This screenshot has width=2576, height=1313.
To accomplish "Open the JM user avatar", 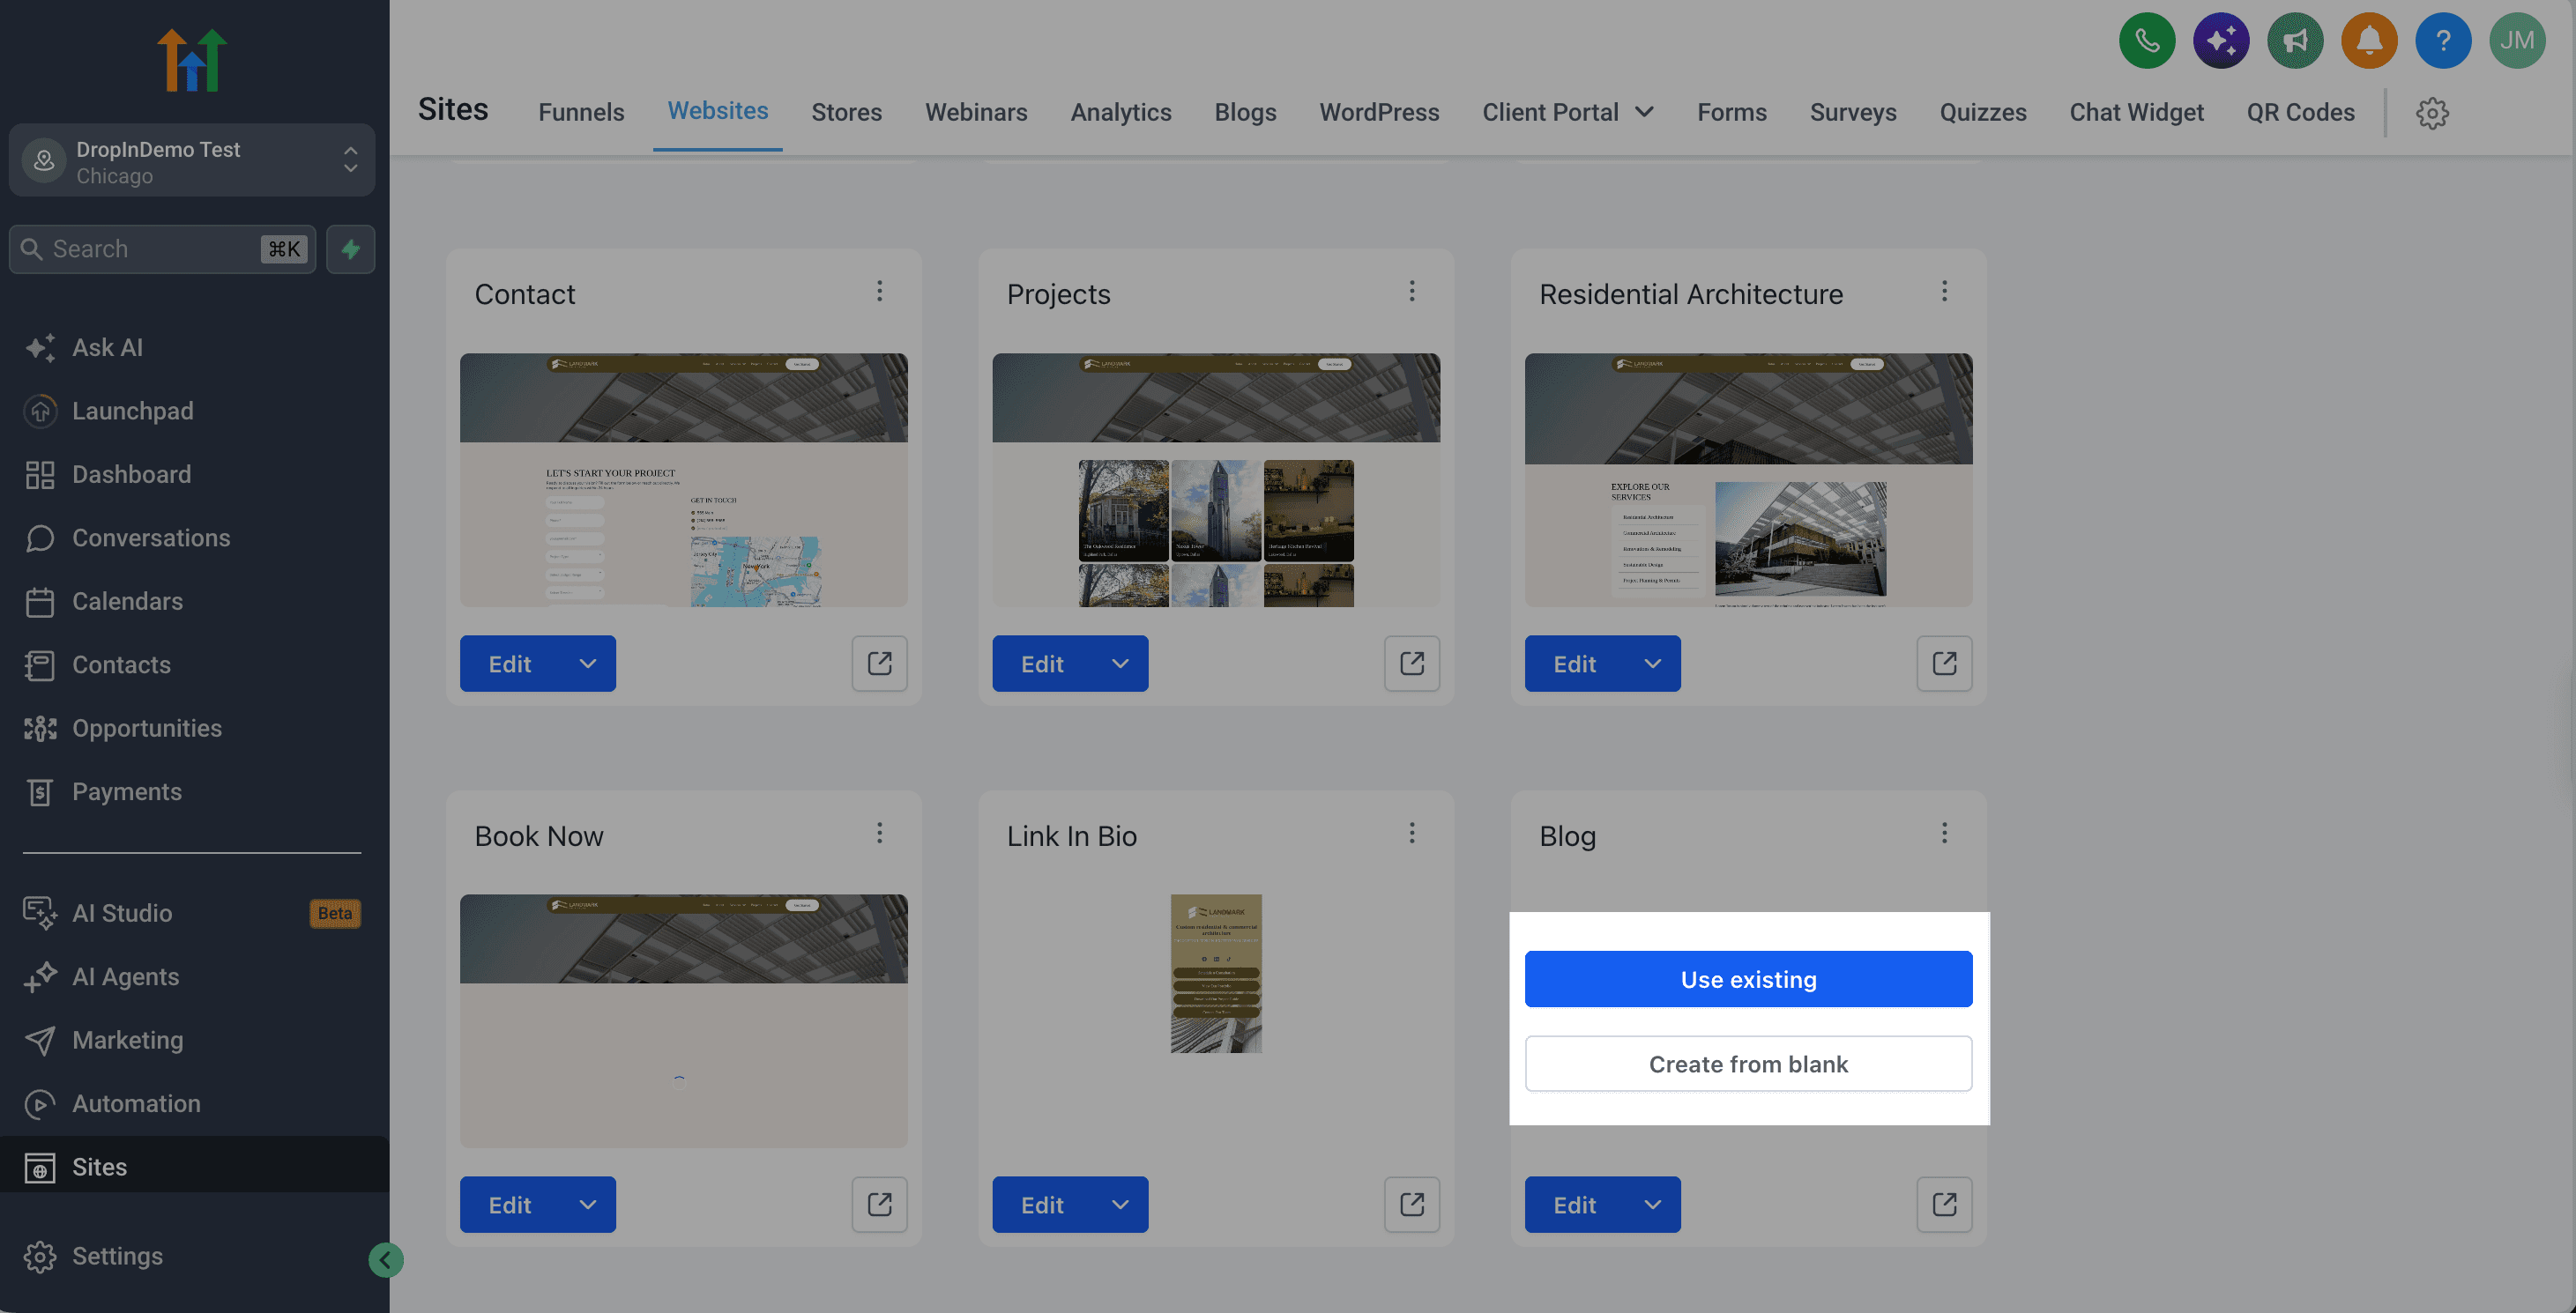I will pyautogui.click(x=2517, y=41).
